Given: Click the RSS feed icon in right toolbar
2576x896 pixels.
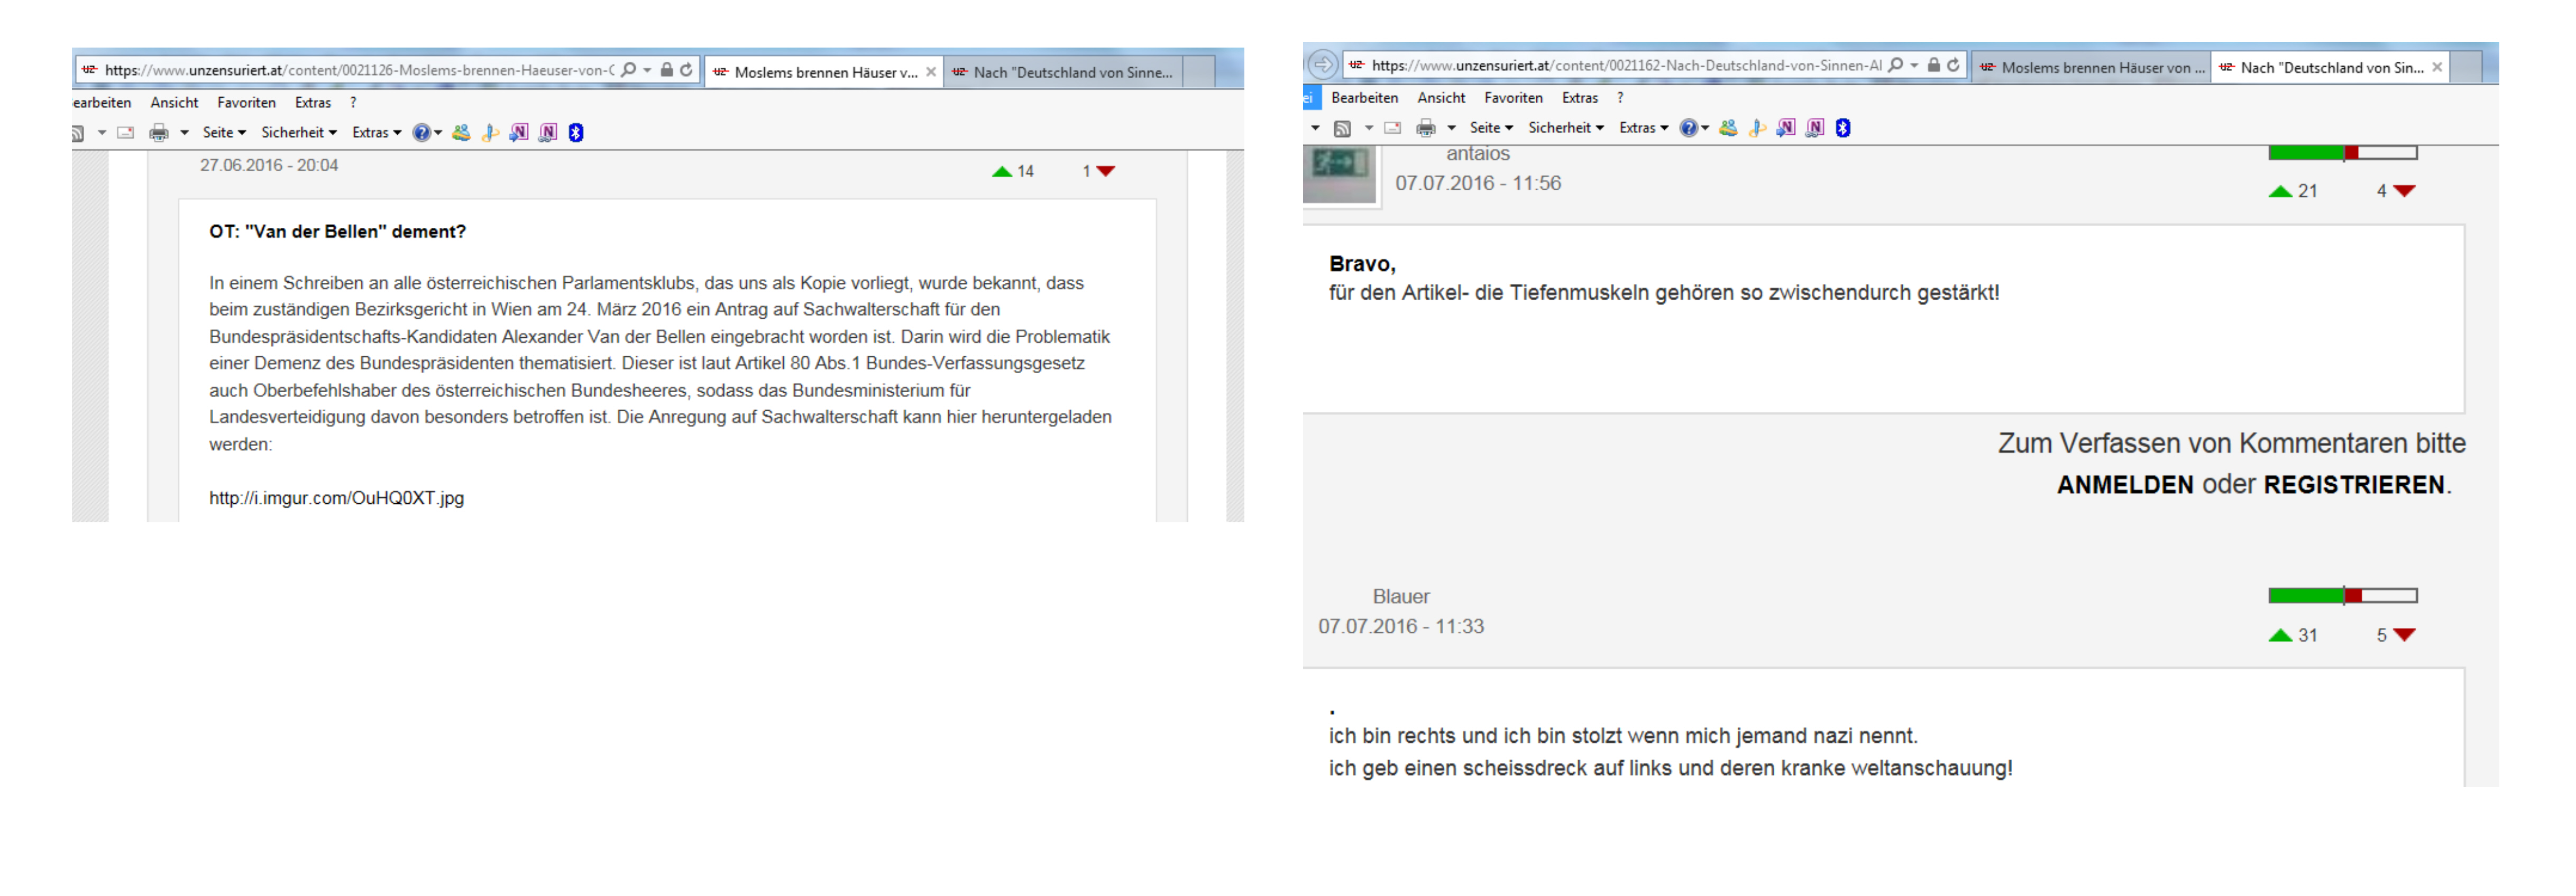Looking at the screenshot, I should pyautogui.click(x=1343, y=128).
